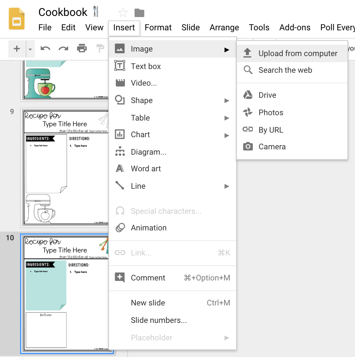
Task: Open the Tools menu
Action: tap(259, 27)
